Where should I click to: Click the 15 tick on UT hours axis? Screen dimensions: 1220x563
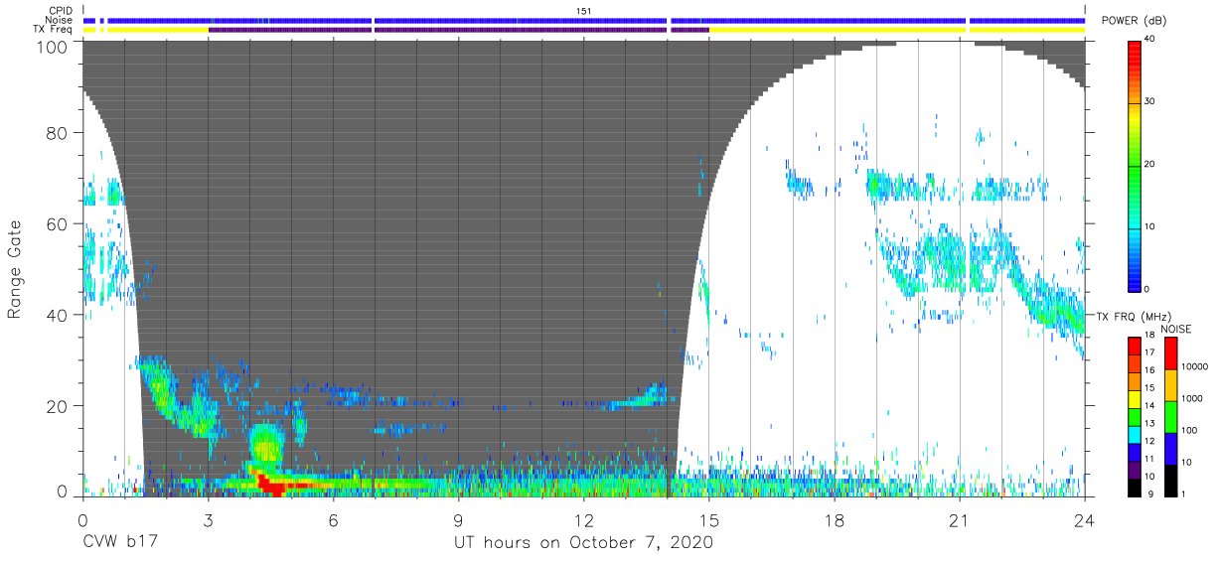pyautogui.click(x=708, y=518)
